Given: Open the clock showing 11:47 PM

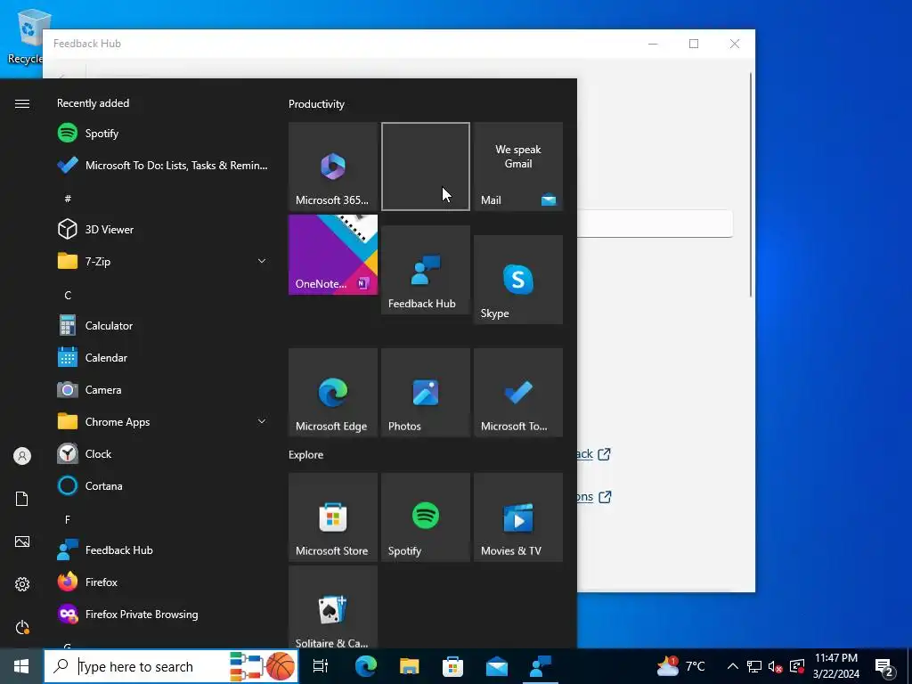Looking at the screenshot, I should point(836,666).
